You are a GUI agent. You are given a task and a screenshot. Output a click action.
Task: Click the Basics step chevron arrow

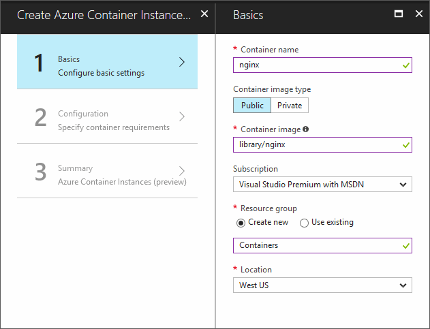181,62
